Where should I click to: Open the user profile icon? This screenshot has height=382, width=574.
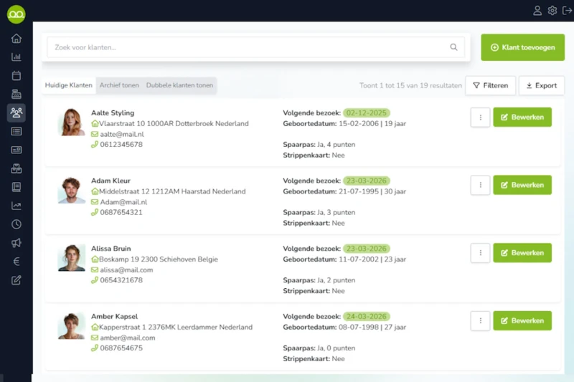[x=537, y=11]
